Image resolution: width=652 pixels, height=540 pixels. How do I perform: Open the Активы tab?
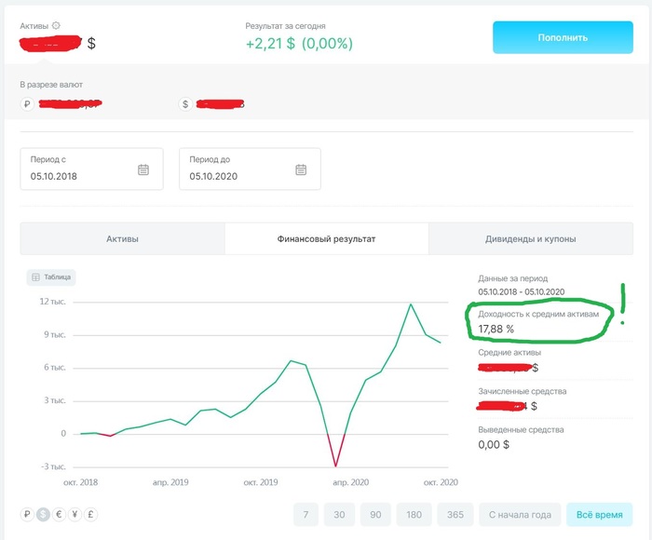tap(122, 239)
